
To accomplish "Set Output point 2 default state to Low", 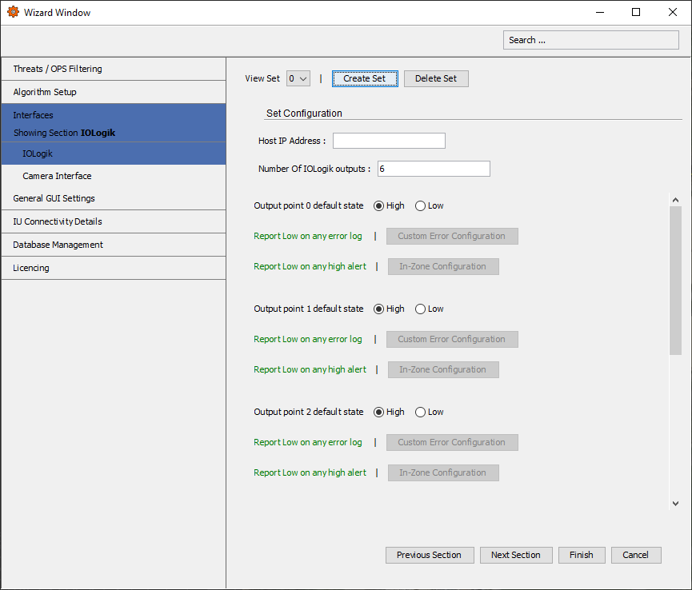I will [419, 412].
